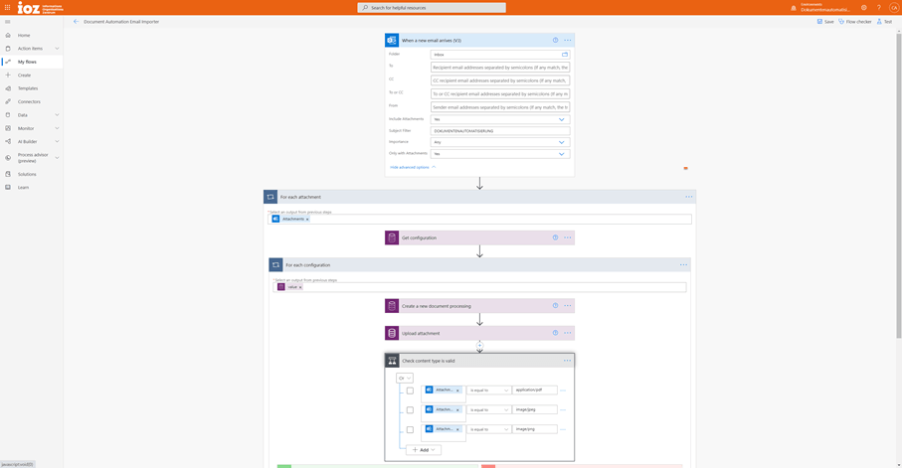
Task: Click the notifications bell icon
Action: (794, 8)
